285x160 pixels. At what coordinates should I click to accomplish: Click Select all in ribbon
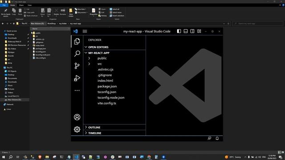[x=114, y=9]
